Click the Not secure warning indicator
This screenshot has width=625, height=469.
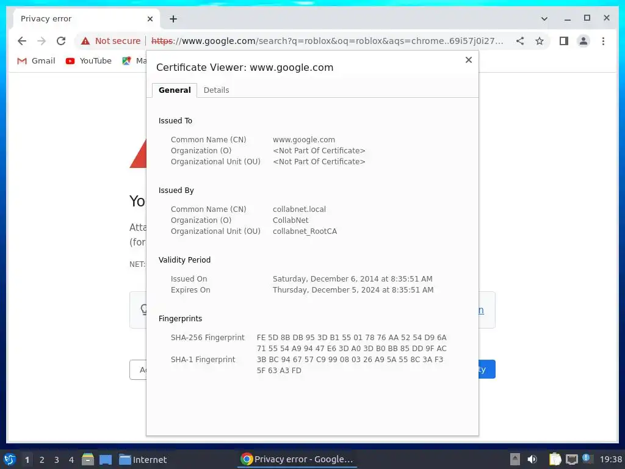[111, 41]
